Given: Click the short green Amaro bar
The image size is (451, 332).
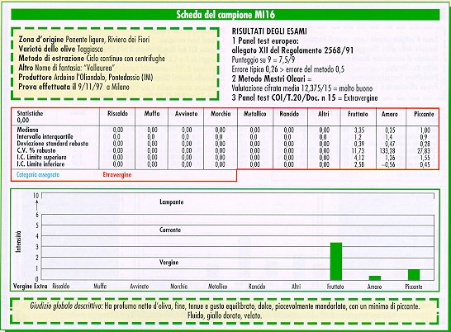Looking at the screenshot, I should [375, 278].
